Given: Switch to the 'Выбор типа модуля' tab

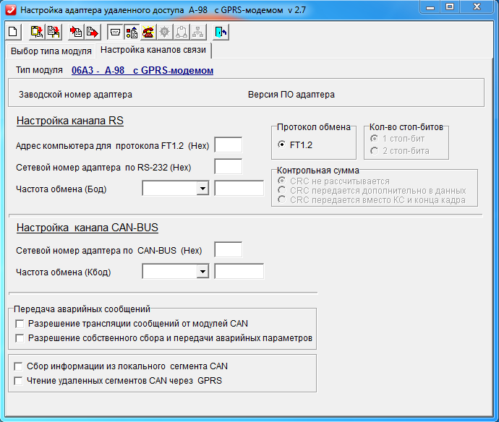Looking at the screenshot, I should [x=51, y=51].
